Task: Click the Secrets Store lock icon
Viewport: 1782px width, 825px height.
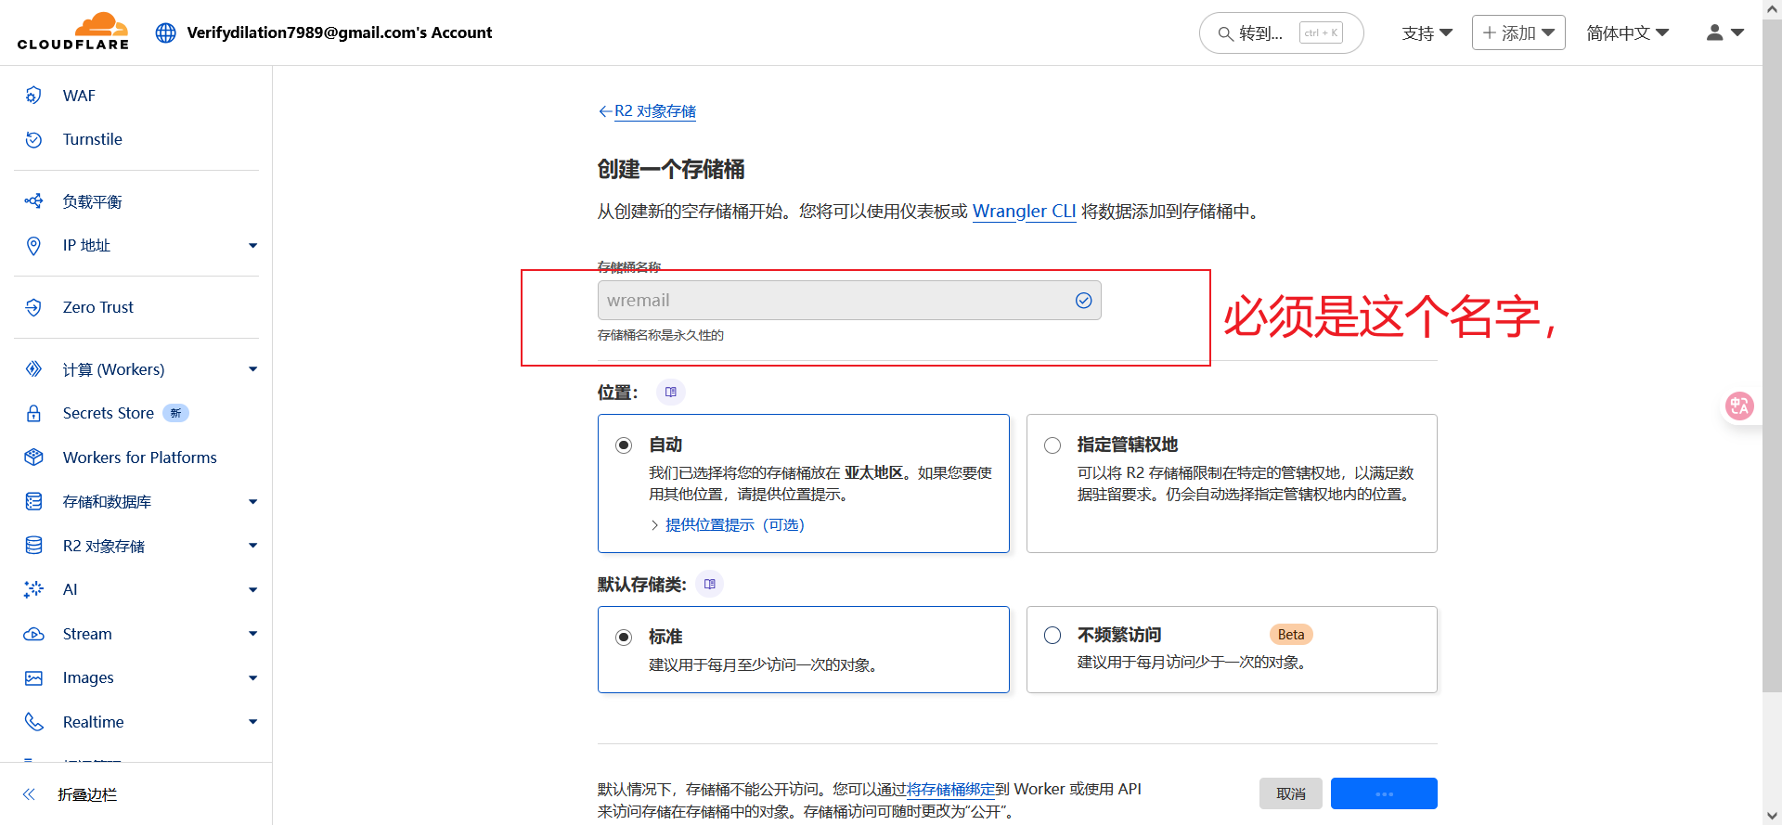Action: [x=34, y=413]
